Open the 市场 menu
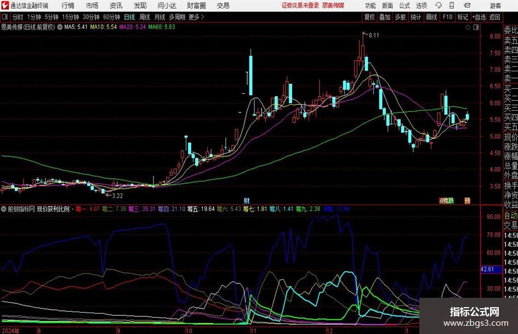This screenshot has width=518, height=334. [92, 5]
